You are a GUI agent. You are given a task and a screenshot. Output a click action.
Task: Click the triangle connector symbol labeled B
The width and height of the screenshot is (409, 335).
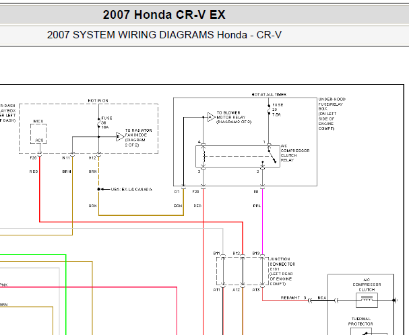point(120,137)
